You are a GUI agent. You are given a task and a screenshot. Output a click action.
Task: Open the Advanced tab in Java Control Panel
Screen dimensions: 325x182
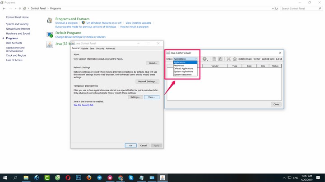pyautogui.click(x=110, y=49)
